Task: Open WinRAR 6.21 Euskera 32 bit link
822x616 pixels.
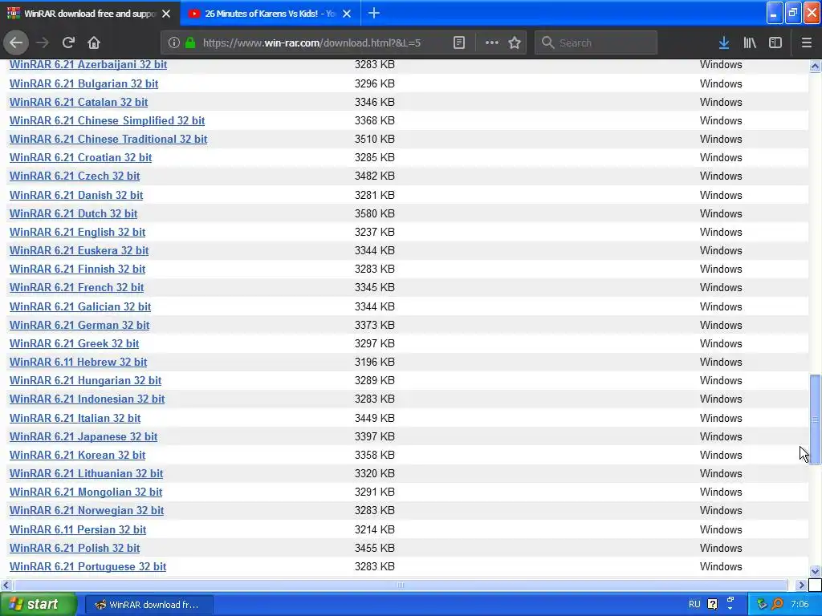Action: [79, 250]
